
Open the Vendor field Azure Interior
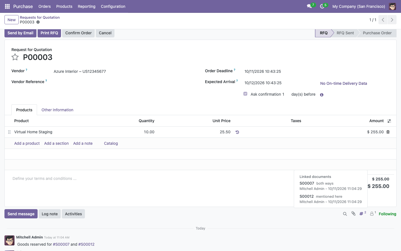click(x=80, y=71)
